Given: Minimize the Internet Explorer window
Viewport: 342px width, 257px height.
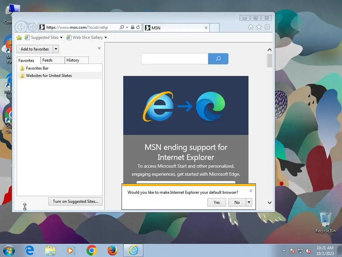Looking at the screenshot, I should pyautogui.click(x=244, y=18).
